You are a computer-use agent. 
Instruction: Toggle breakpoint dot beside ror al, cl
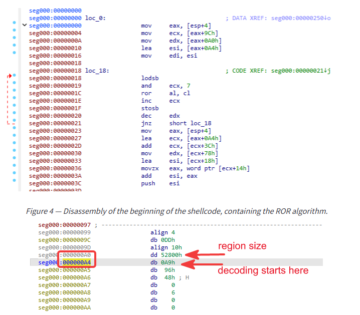click(14, 90)
